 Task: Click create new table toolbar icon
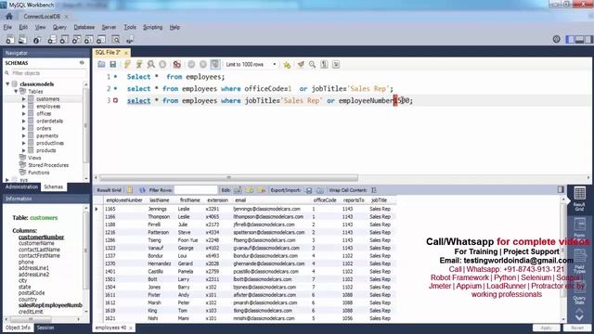tap(64, 39)
